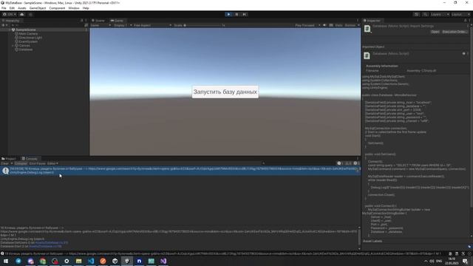Click the Execution Order button

(x=455, y=32)
